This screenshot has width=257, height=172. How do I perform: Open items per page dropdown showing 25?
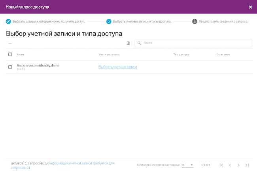(187, 165)
